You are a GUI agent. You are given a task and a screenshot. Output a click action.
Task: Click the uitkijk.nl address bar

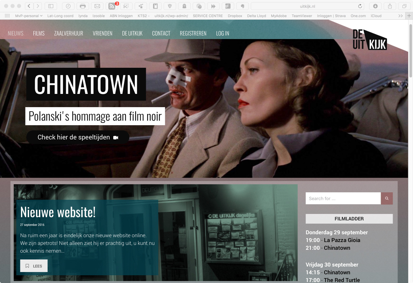(307, 6)
